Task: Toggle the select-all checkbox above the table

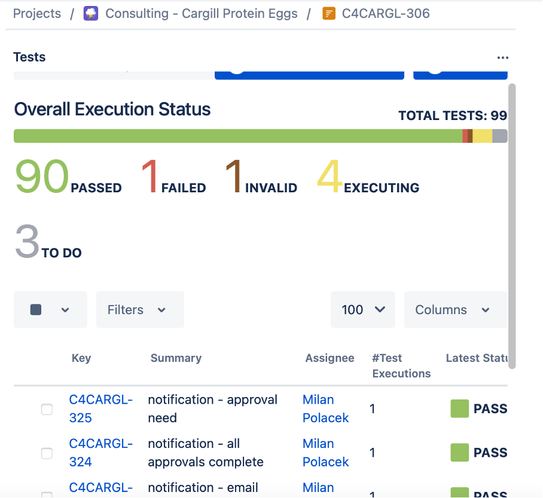Action: pos(36,310)
